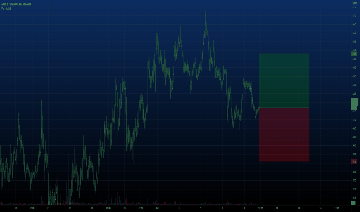Click the 57.0 price axis label

354,189
